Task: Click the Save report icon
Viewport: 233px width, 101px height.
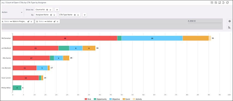Action: (212, 3)
